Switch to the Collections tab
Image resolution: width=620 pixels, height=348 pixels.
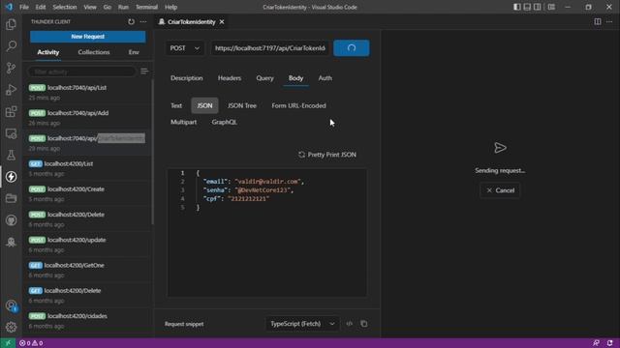coord(94,52)
